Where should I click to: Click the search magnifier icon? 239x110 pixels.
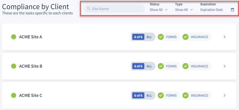coord(89,9)
